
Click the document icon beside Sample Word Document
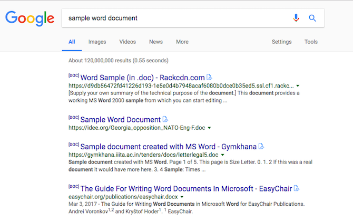pyautogui.click(x=165, y=119)
